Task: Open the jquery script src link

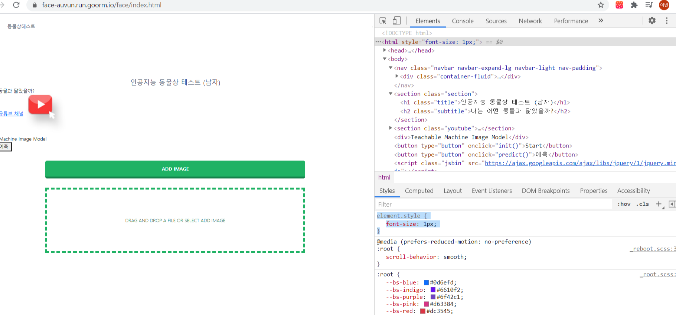Action: click(x=580, y=163)
